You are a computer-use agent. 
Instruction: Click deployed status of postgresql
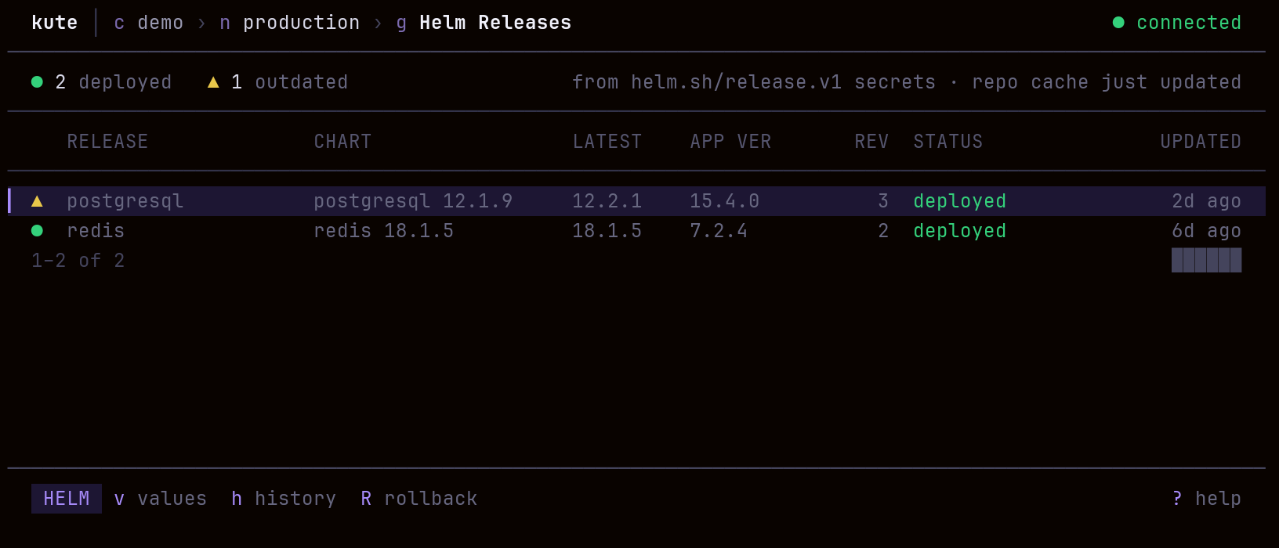click(x=960, y=201)
